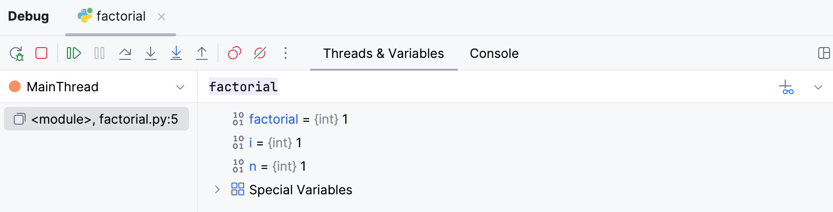
Task: Switch to the Console tab
Action: [494, 53]
